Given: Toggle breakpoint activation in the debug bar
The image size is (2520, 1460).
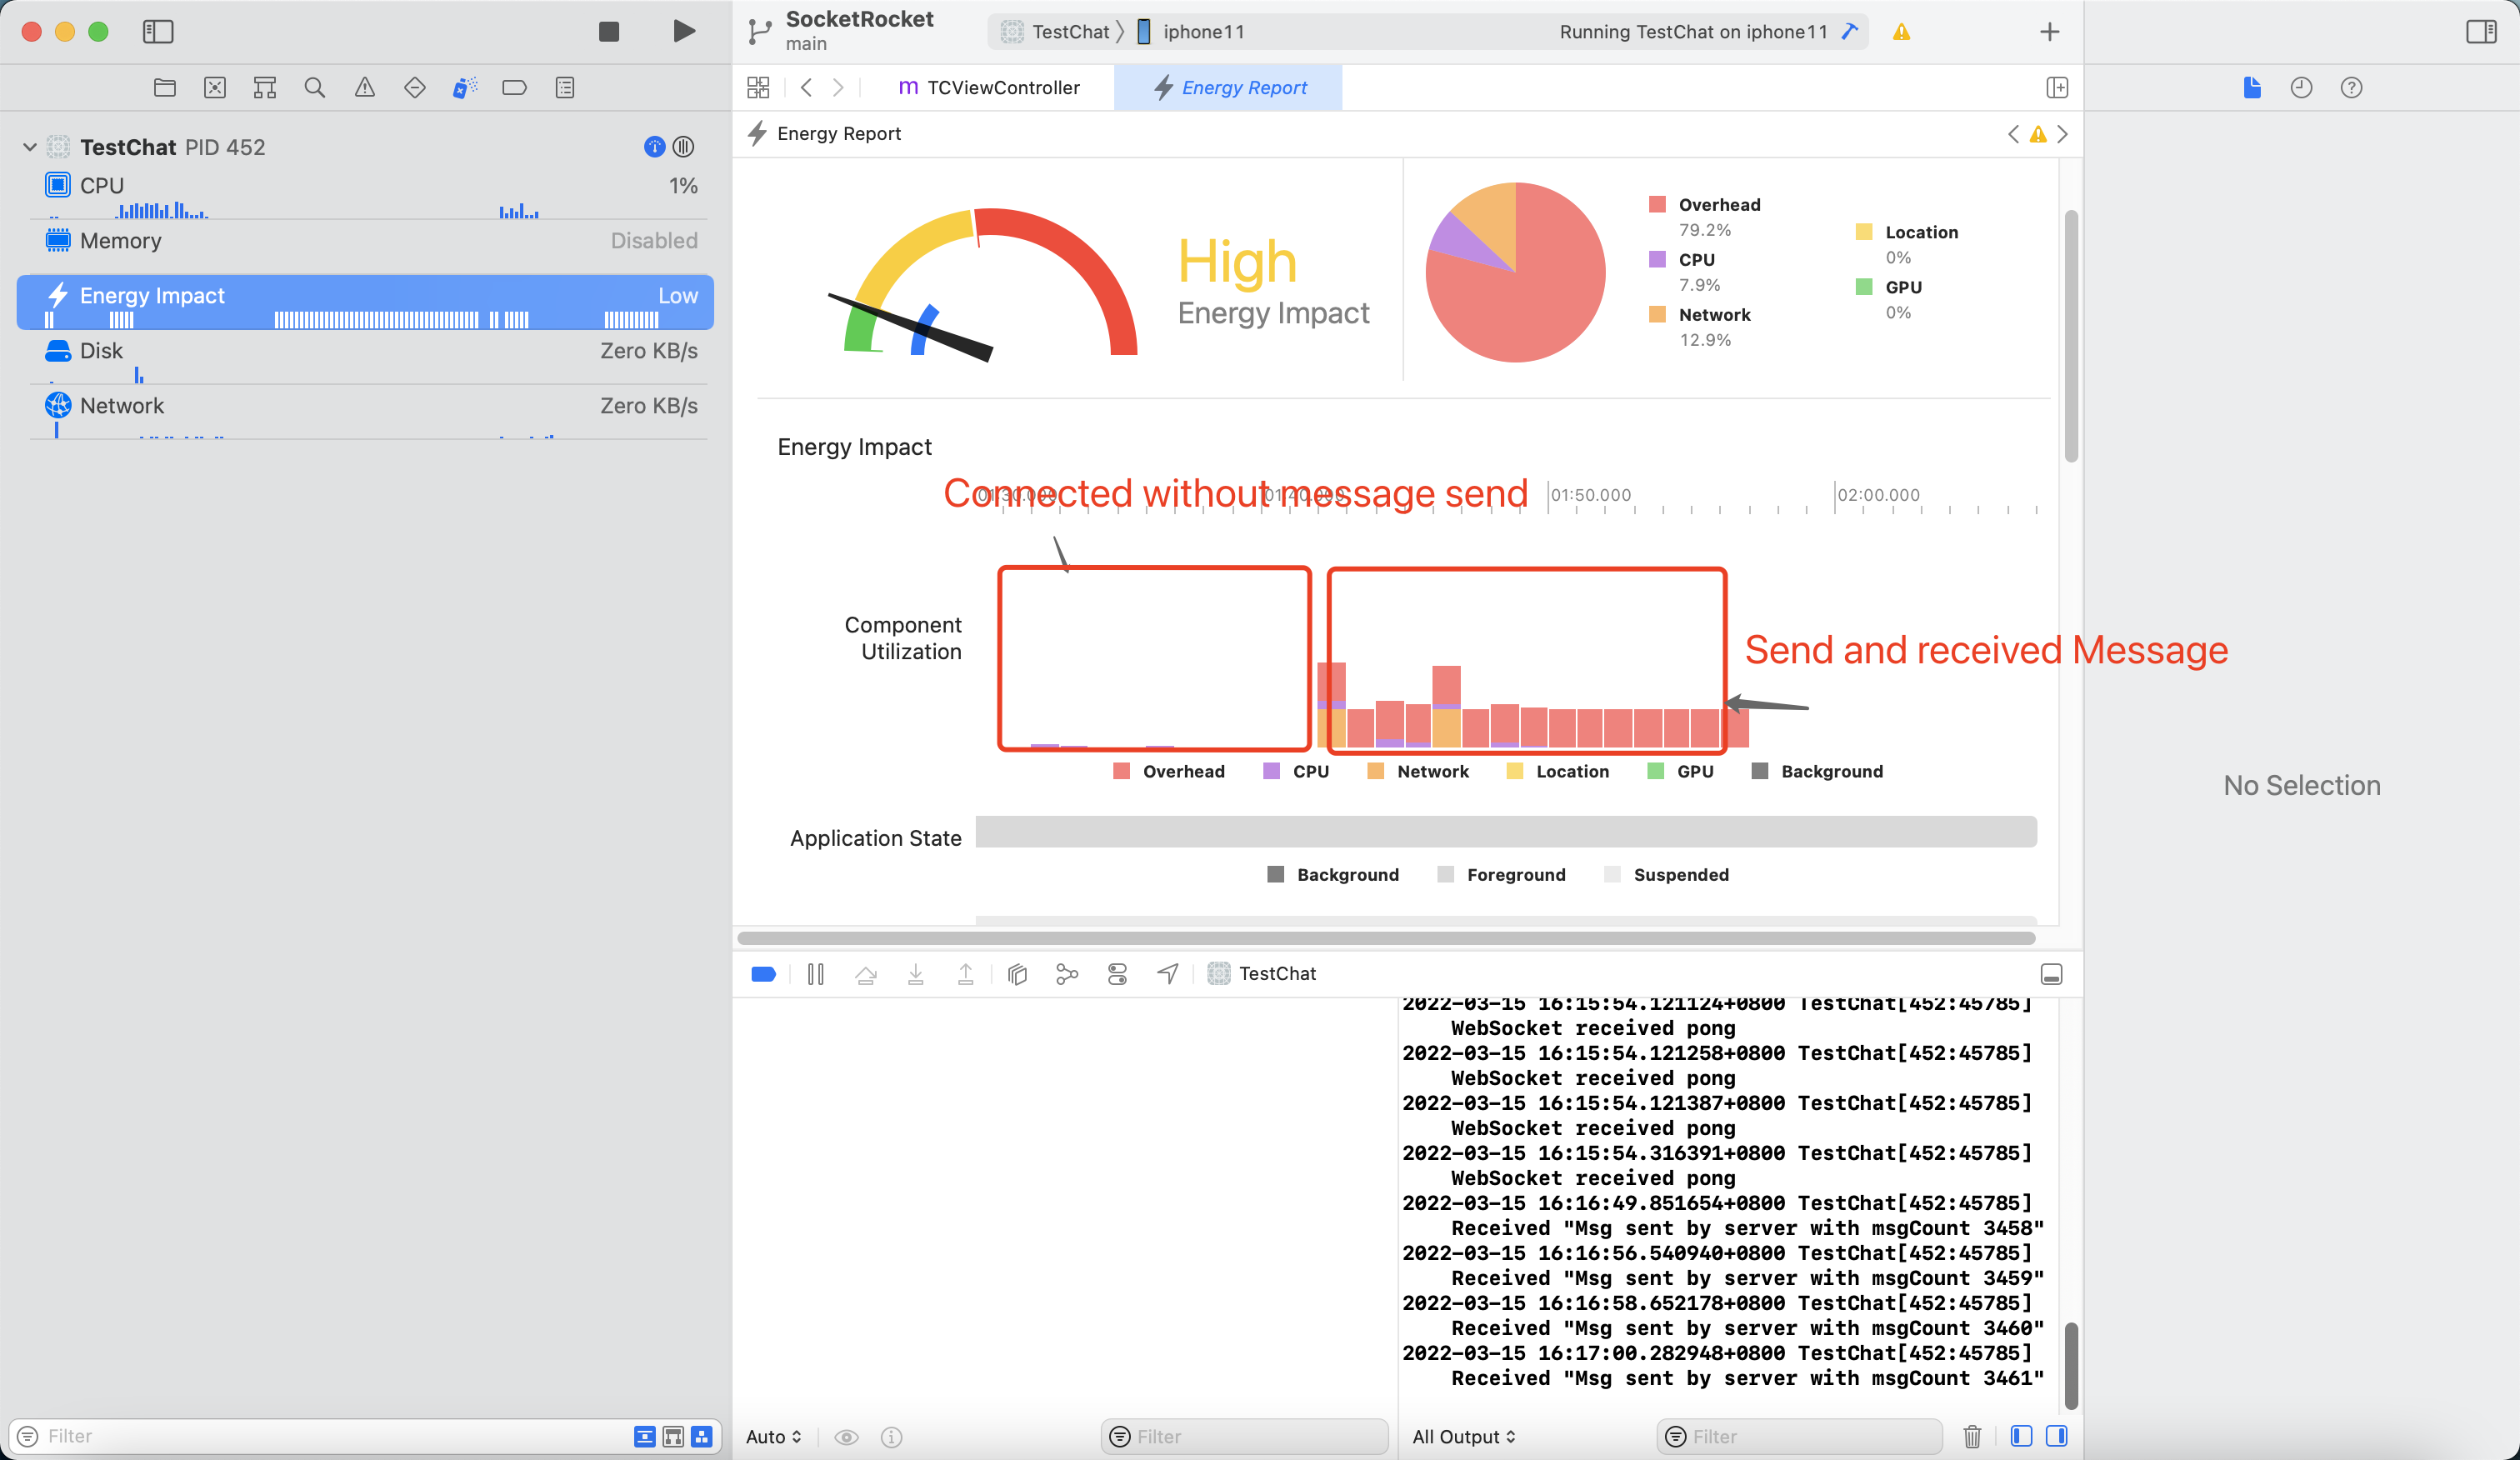Looking at the screenshot, I should tap(763, 973).
